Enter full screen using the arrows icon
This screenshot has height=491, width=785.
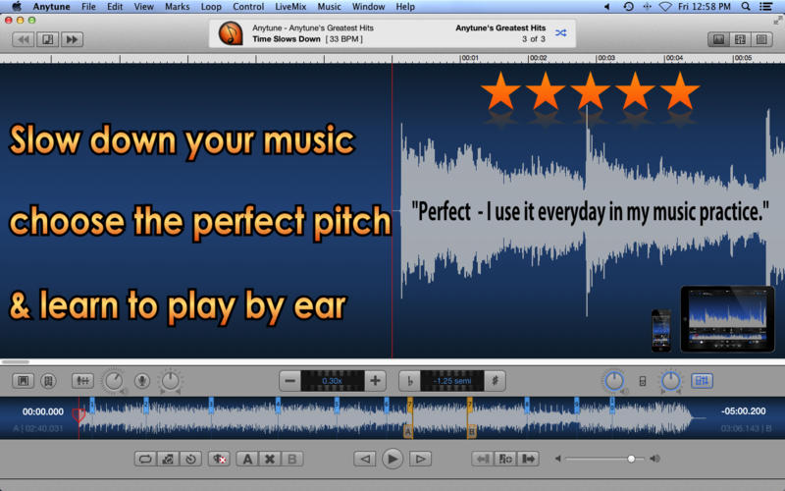777,20
